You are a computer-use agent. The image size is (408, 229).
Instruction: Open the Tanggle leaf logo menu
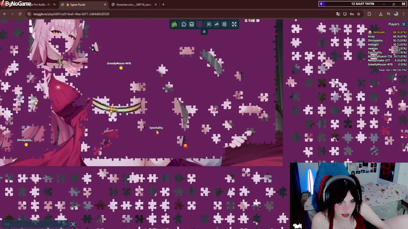(174, 24)
